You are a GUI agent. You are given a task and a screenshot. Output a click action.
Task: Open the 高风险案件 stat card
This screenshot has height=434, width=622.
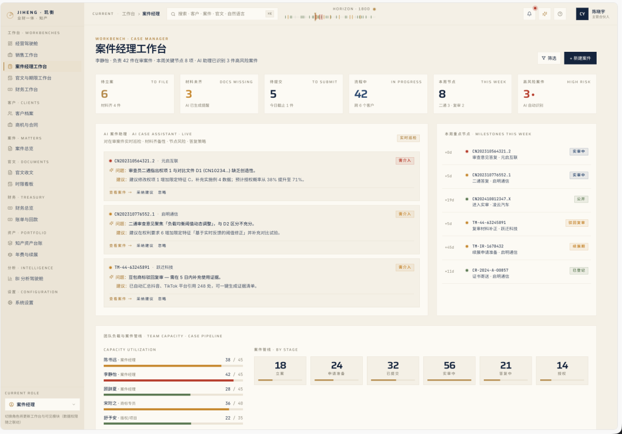(x=556, y=94)
